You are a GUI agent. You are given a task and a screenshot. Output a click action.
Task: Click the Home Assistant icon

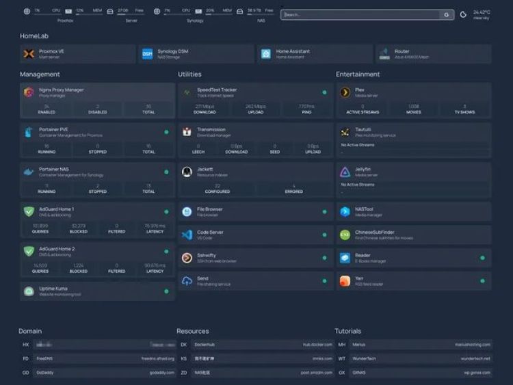point(266,54)
